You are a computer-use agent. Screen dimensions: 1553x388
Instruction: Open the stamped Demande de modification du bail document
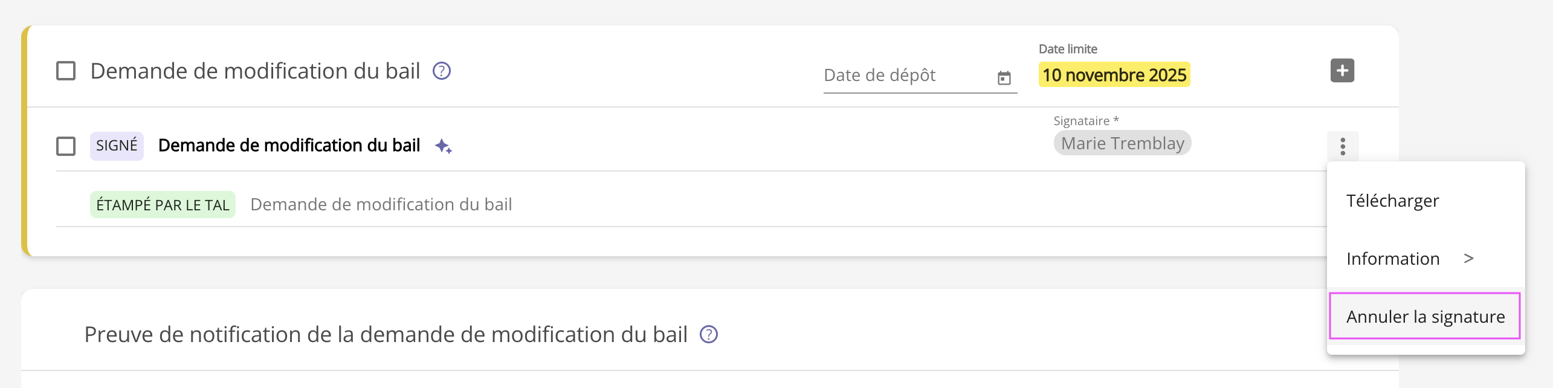tap(381, 205)
